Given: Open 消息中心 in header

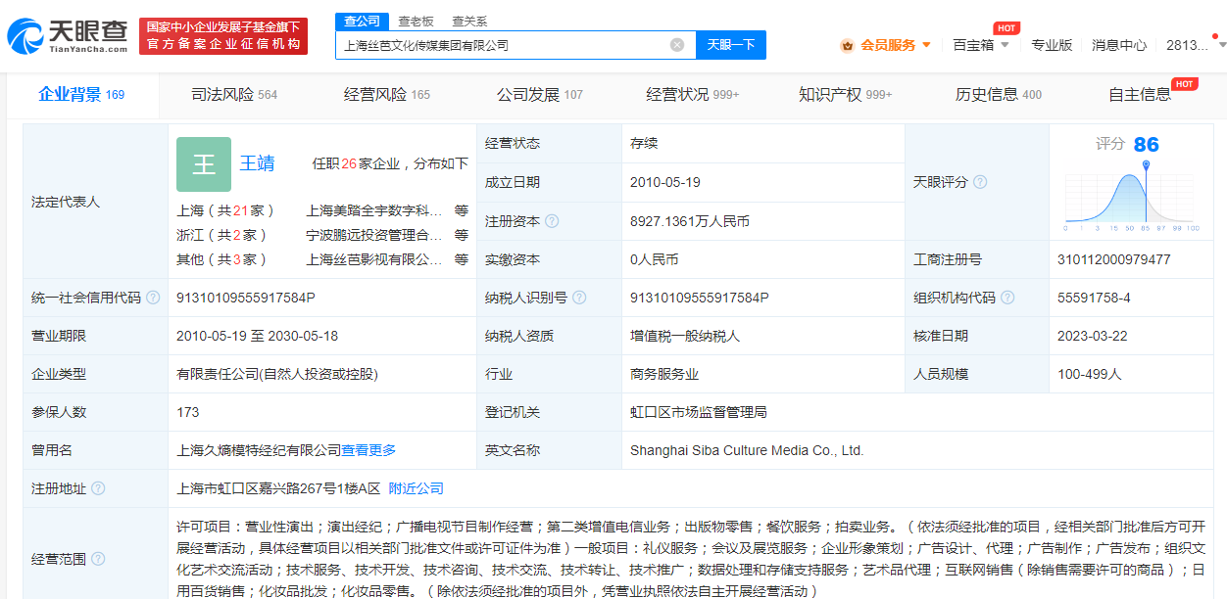Looking at the screenshot, I should pos(1119,45).
